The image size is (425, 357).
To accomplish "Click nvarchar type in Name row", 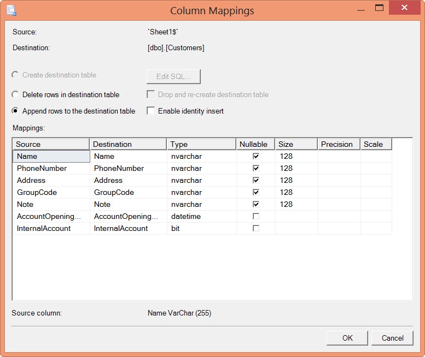I will [202, 156].
